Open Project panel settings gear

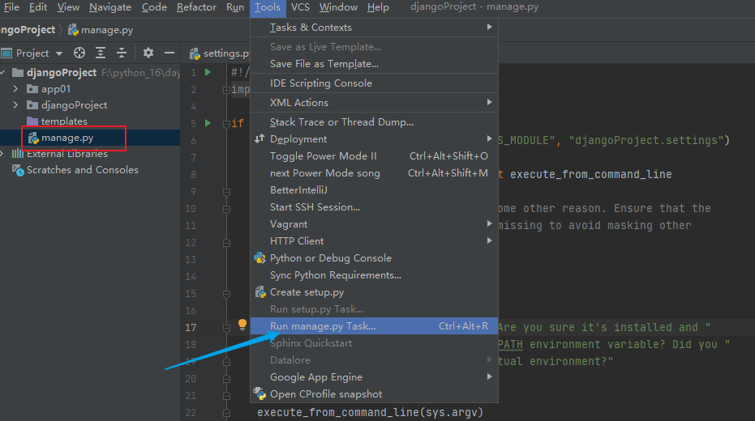pyautogui.click(x=148, y=53)
